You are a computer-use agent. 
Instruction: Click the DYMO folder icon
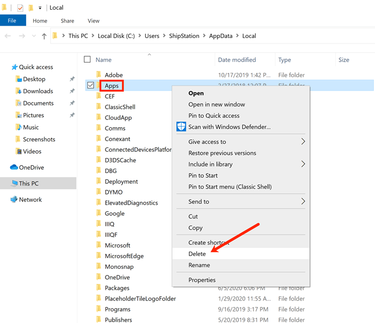coord(99,192)
